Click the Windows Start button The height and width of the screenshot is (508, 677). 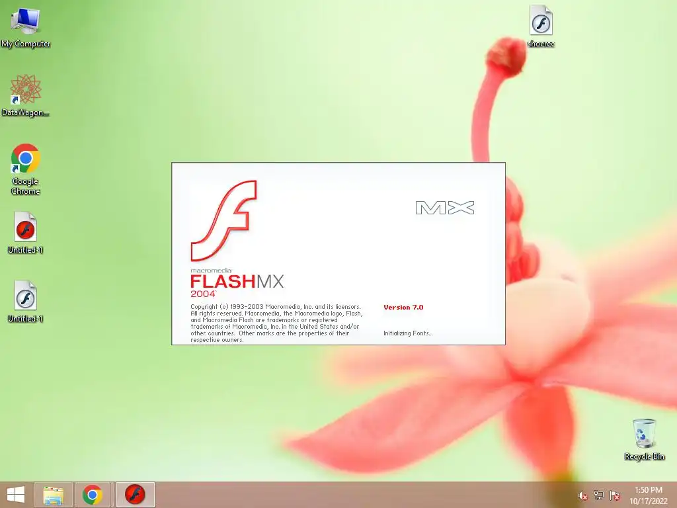pos(16,495)
